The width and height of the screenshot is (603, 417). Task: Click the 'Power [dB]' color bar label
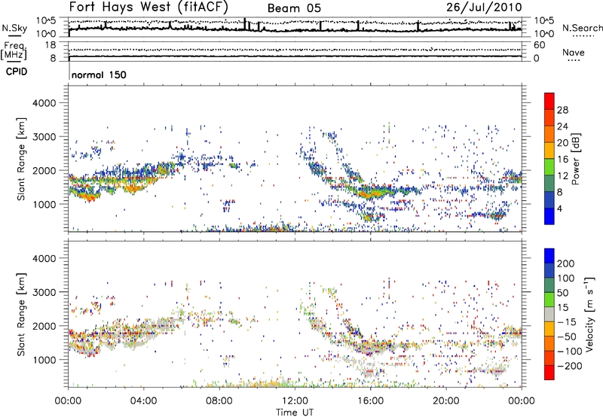point(575,159)
